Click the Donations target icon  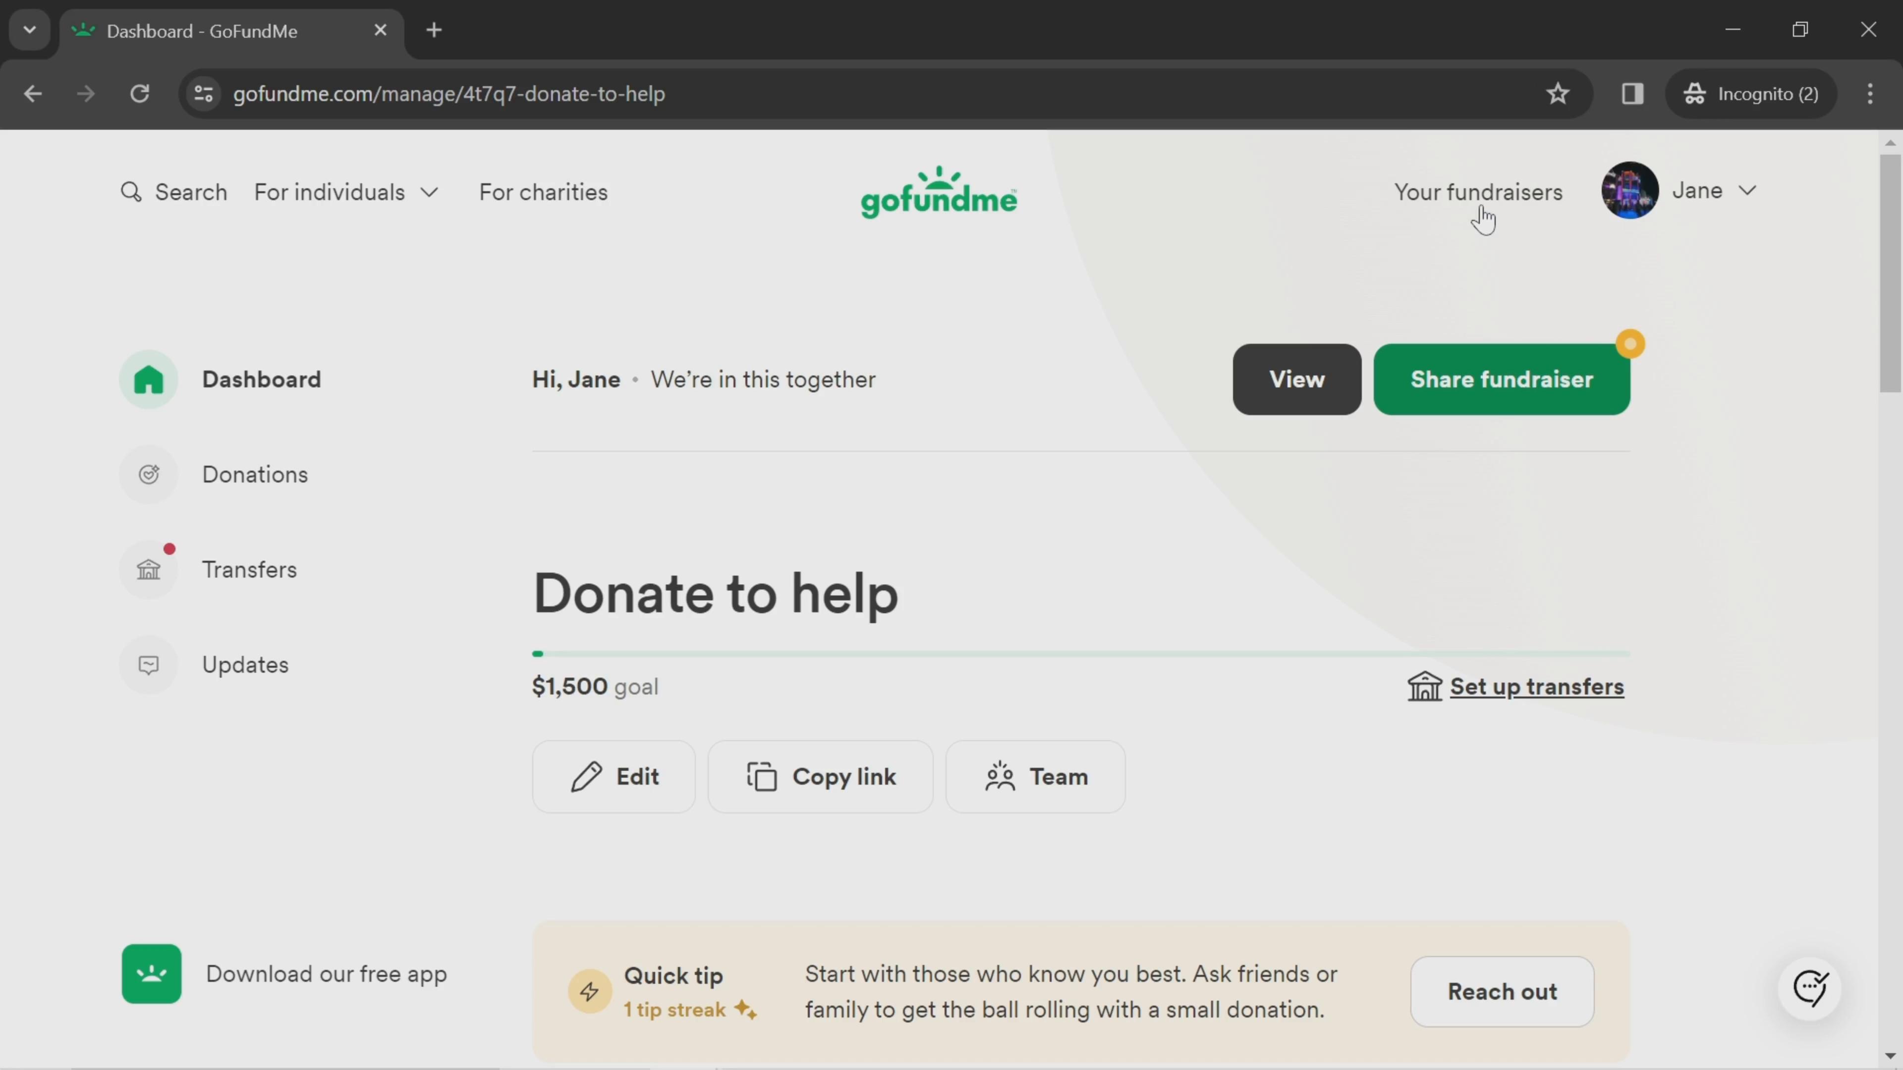tap(150, 474)
